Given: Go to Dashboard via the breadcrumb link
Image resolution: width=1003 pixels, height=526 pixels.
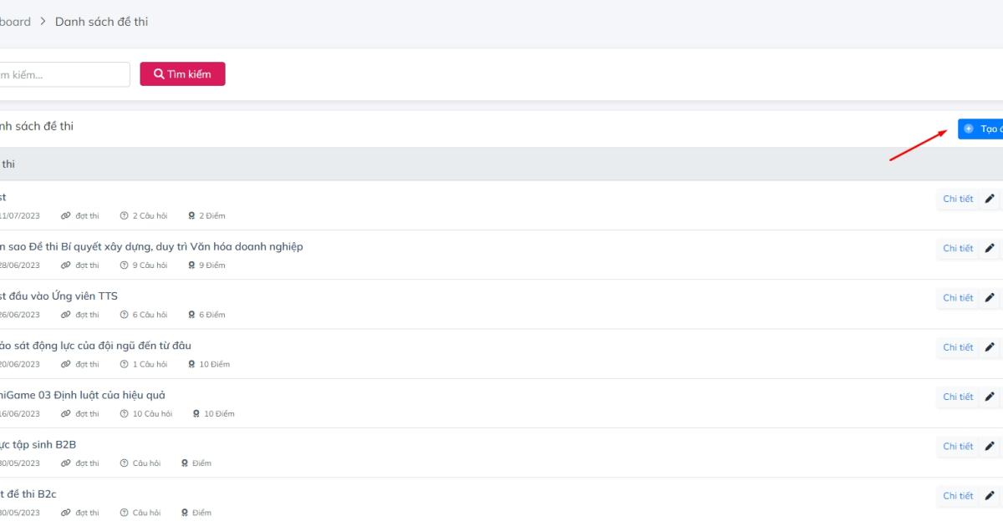Looking at the screenshot, I should click(15, 22).
